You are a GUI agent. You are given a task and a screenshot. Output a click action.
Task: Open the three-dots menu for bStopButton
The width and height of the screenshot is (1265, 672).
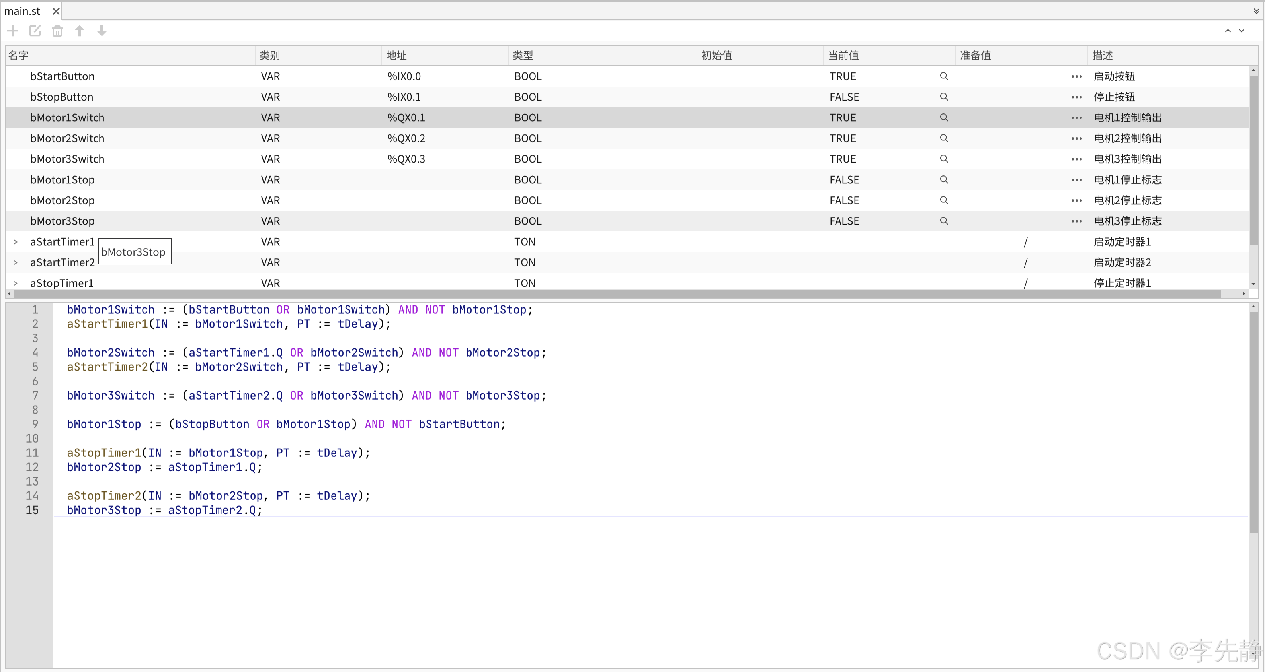click(1076, 97)
